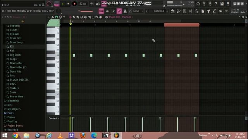Open the ADD menu
This screenshot has height=139, width=248.
click(14, 11)
